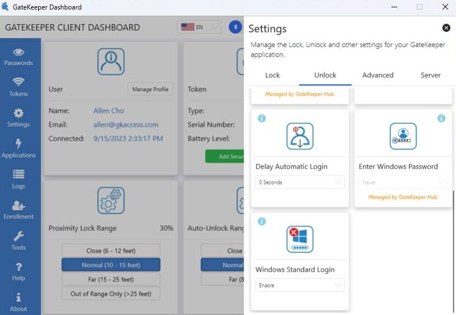Open the Logs sidebar section
The height and width of the screenshot is (315, 456).
(x=19, y=179)
